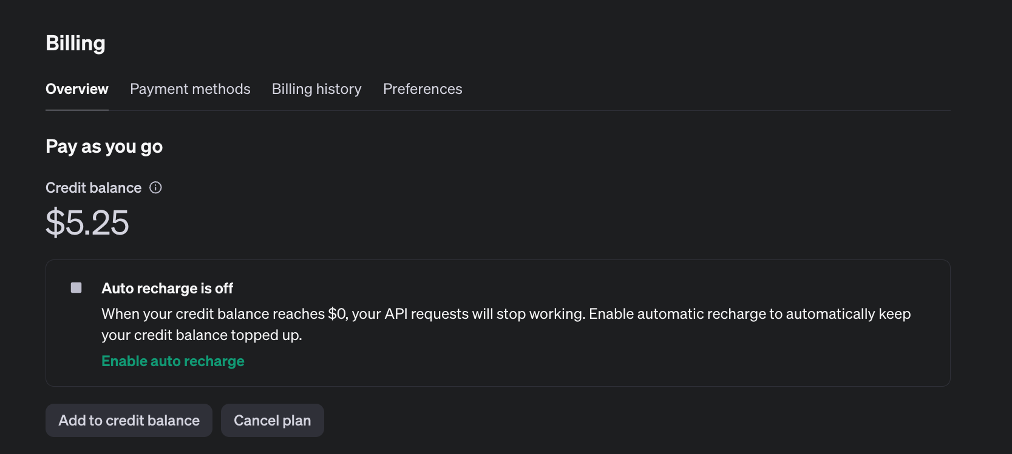The image size is (1012, 454).
Task: Click the Credit balance label text
Action: pyautogui.click(x=93, y=188)
